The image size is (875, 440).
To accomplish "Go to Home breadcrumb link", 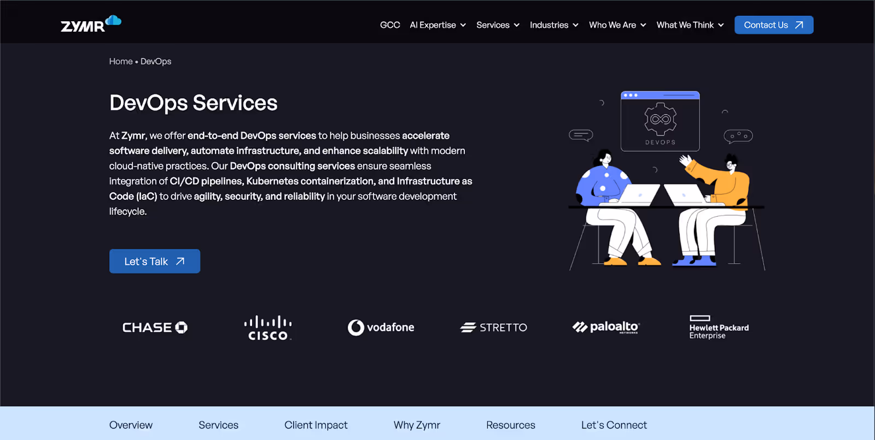I will (121, 61).
